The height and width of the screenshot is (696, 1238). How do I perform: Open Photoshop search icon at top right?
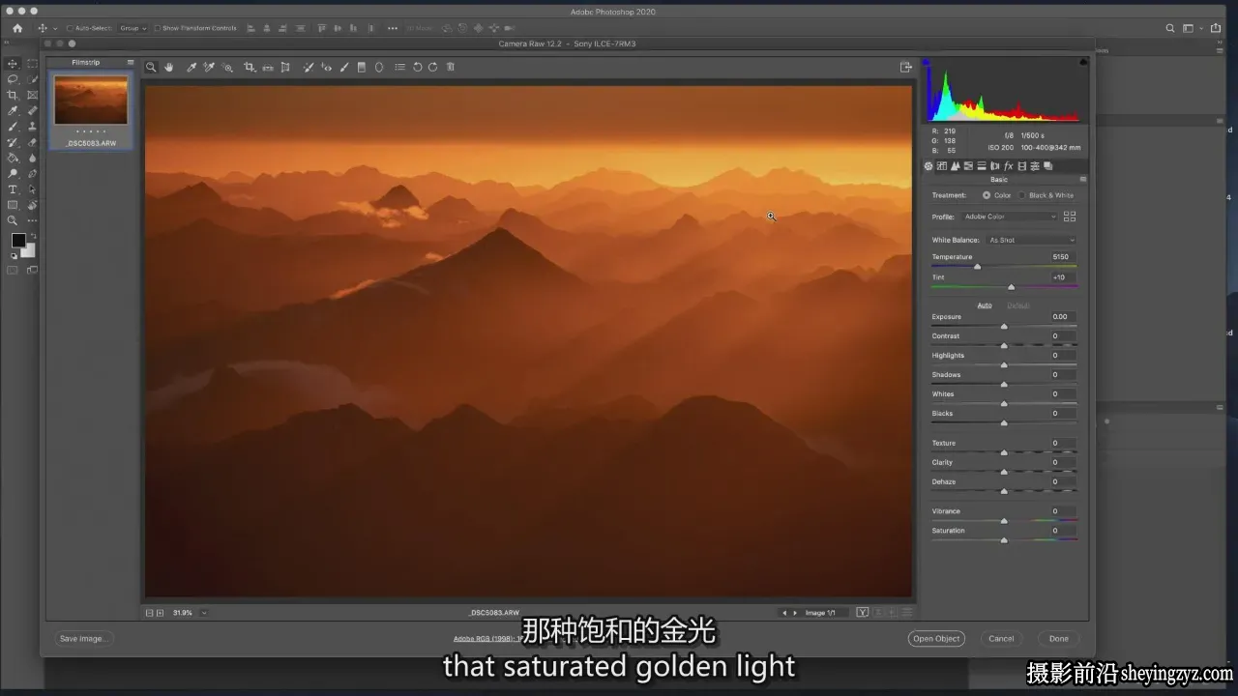(1170, 28)
